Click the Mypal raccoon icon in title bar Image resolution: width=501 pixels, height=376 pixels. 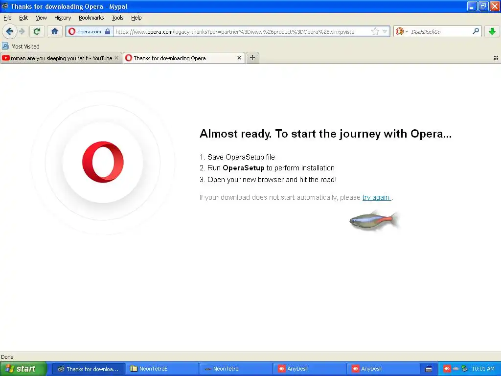click(x=5, y=6)
